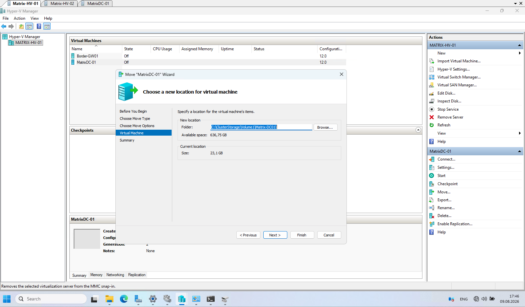Screen dimensions: 525x307
Task: Open Virtual Switch Manager
Action: 459,77
